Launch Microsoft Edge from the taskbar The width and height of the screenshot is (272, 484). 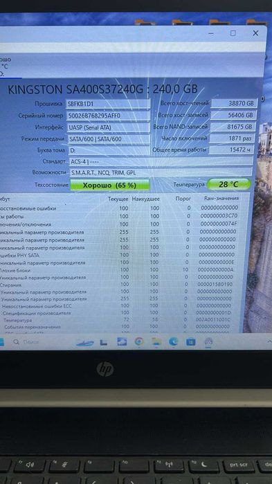coord(174,341)
